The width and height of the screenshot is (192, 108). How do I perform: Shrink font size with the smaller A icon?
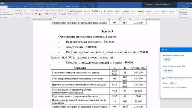pyautogui.click(x=33, y=10)
